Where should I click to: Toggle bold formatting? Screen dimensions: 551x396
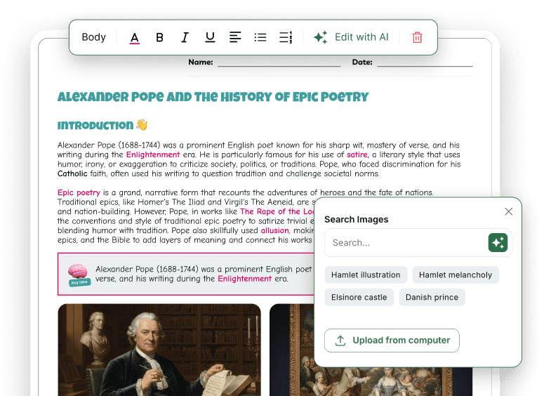159,37
